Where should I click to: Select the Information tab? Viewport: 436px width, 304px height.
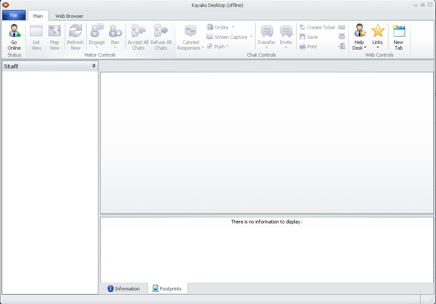click(124, 289)
